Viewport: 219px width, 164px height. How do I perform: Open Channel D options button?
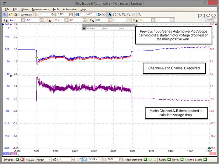click(135, 20)
